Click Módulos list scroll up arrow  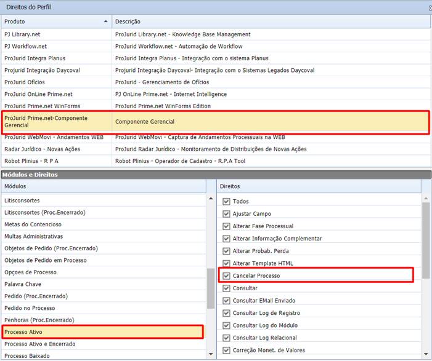[211, 198]
